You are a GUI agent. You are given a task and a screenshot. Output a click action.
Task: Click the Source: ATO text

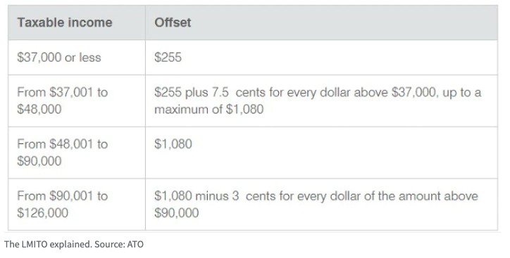click(119, 245)
